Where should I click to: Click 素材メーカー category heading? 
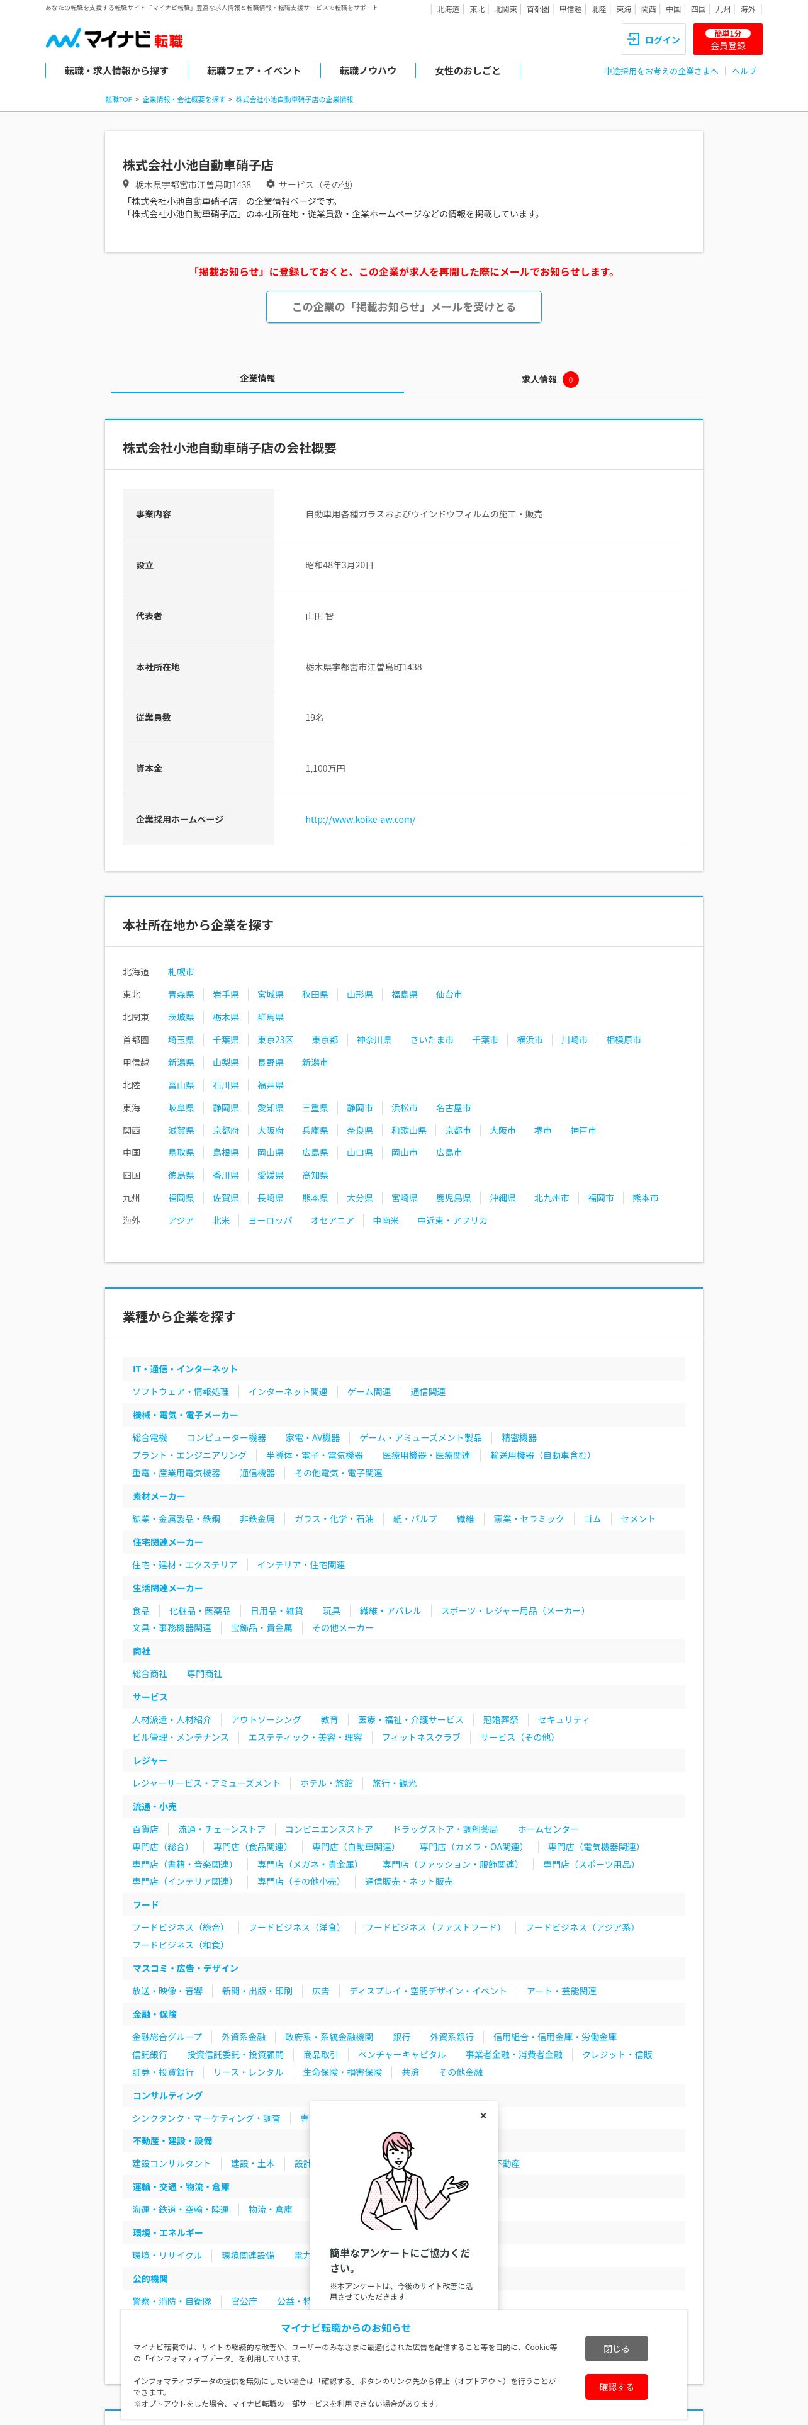click(158, 1497)
